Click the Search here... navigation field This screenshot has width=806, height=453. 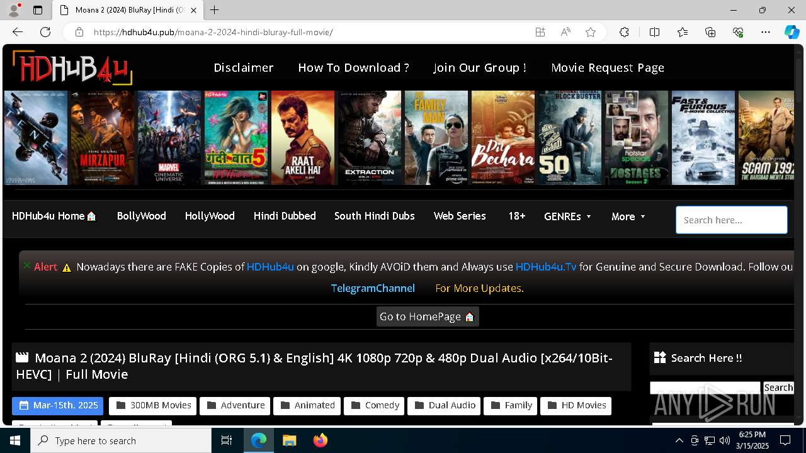point(732,220)
